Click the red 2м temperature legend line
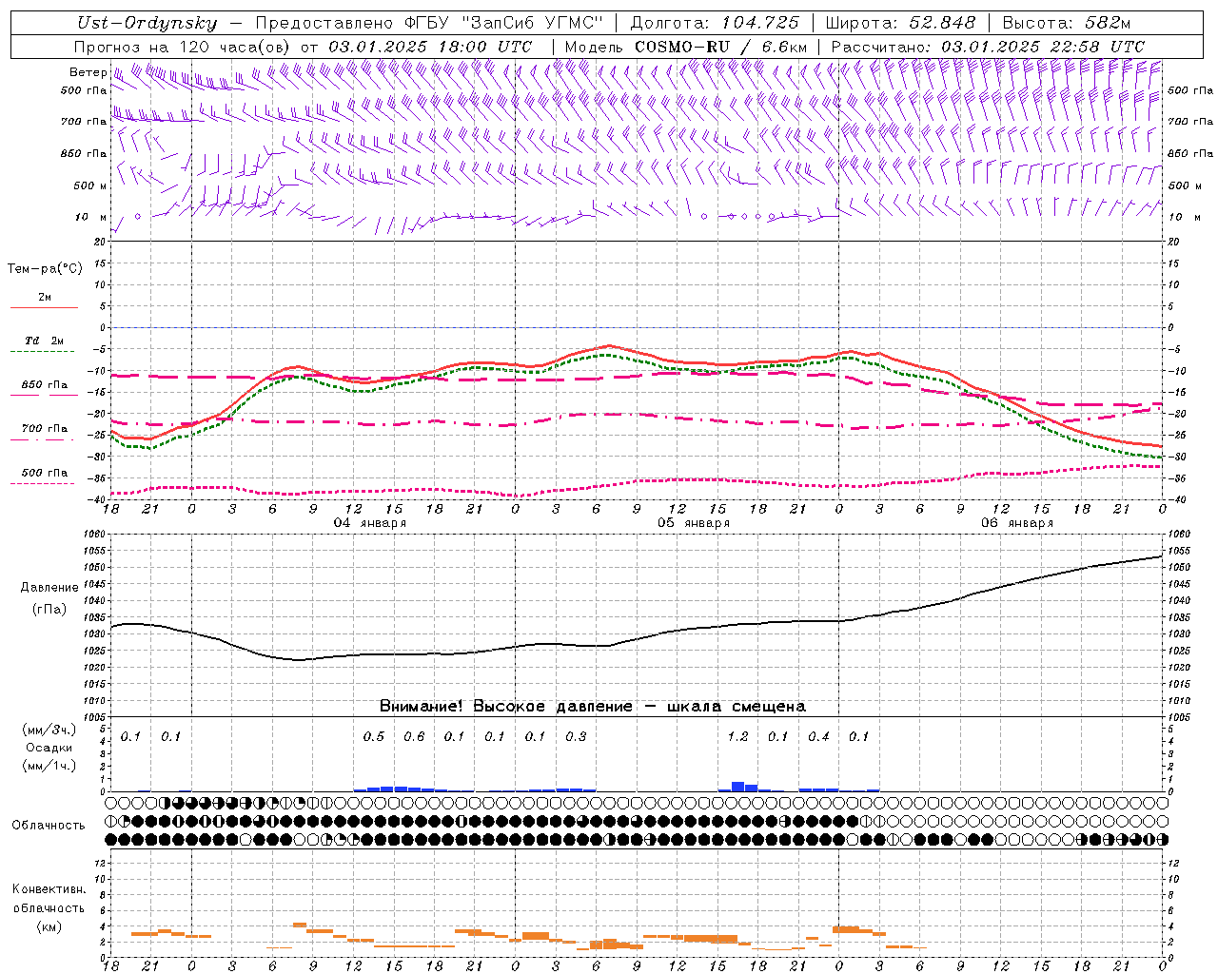The height and width of the screenshot is (974, 1218). click(x=44, y=307)
